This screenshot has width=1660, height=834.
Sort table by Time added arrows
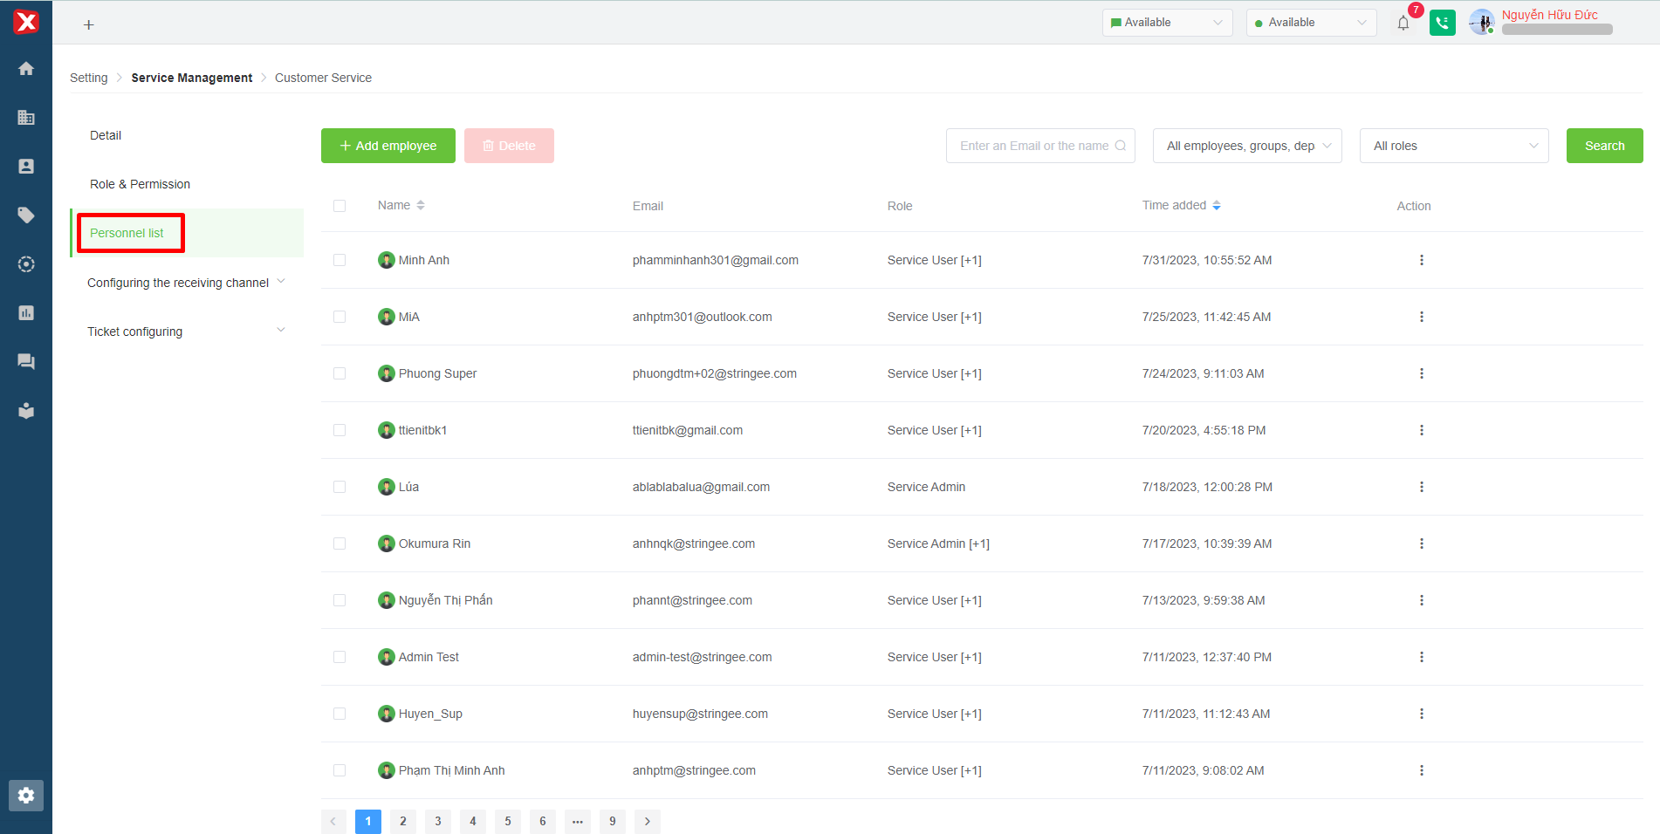tap(1217, 205)
